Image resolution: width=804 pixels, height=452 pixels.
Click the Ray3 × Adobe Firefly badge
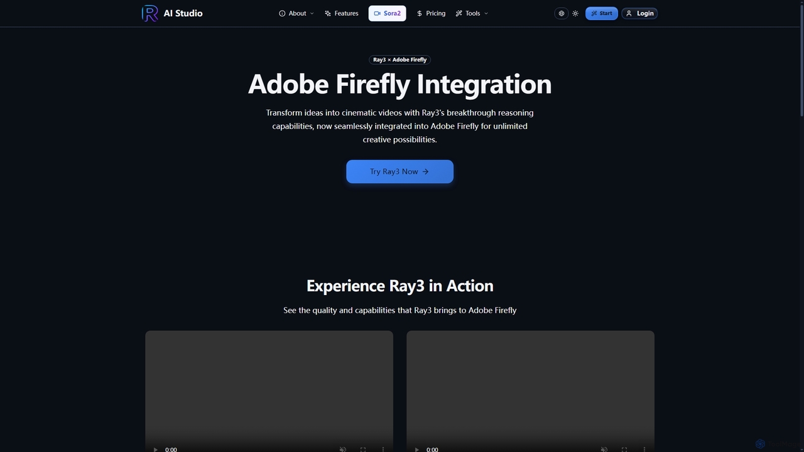tap(399, 60)
